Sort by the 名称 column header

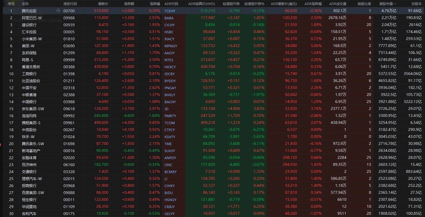(x=25, y=4)
